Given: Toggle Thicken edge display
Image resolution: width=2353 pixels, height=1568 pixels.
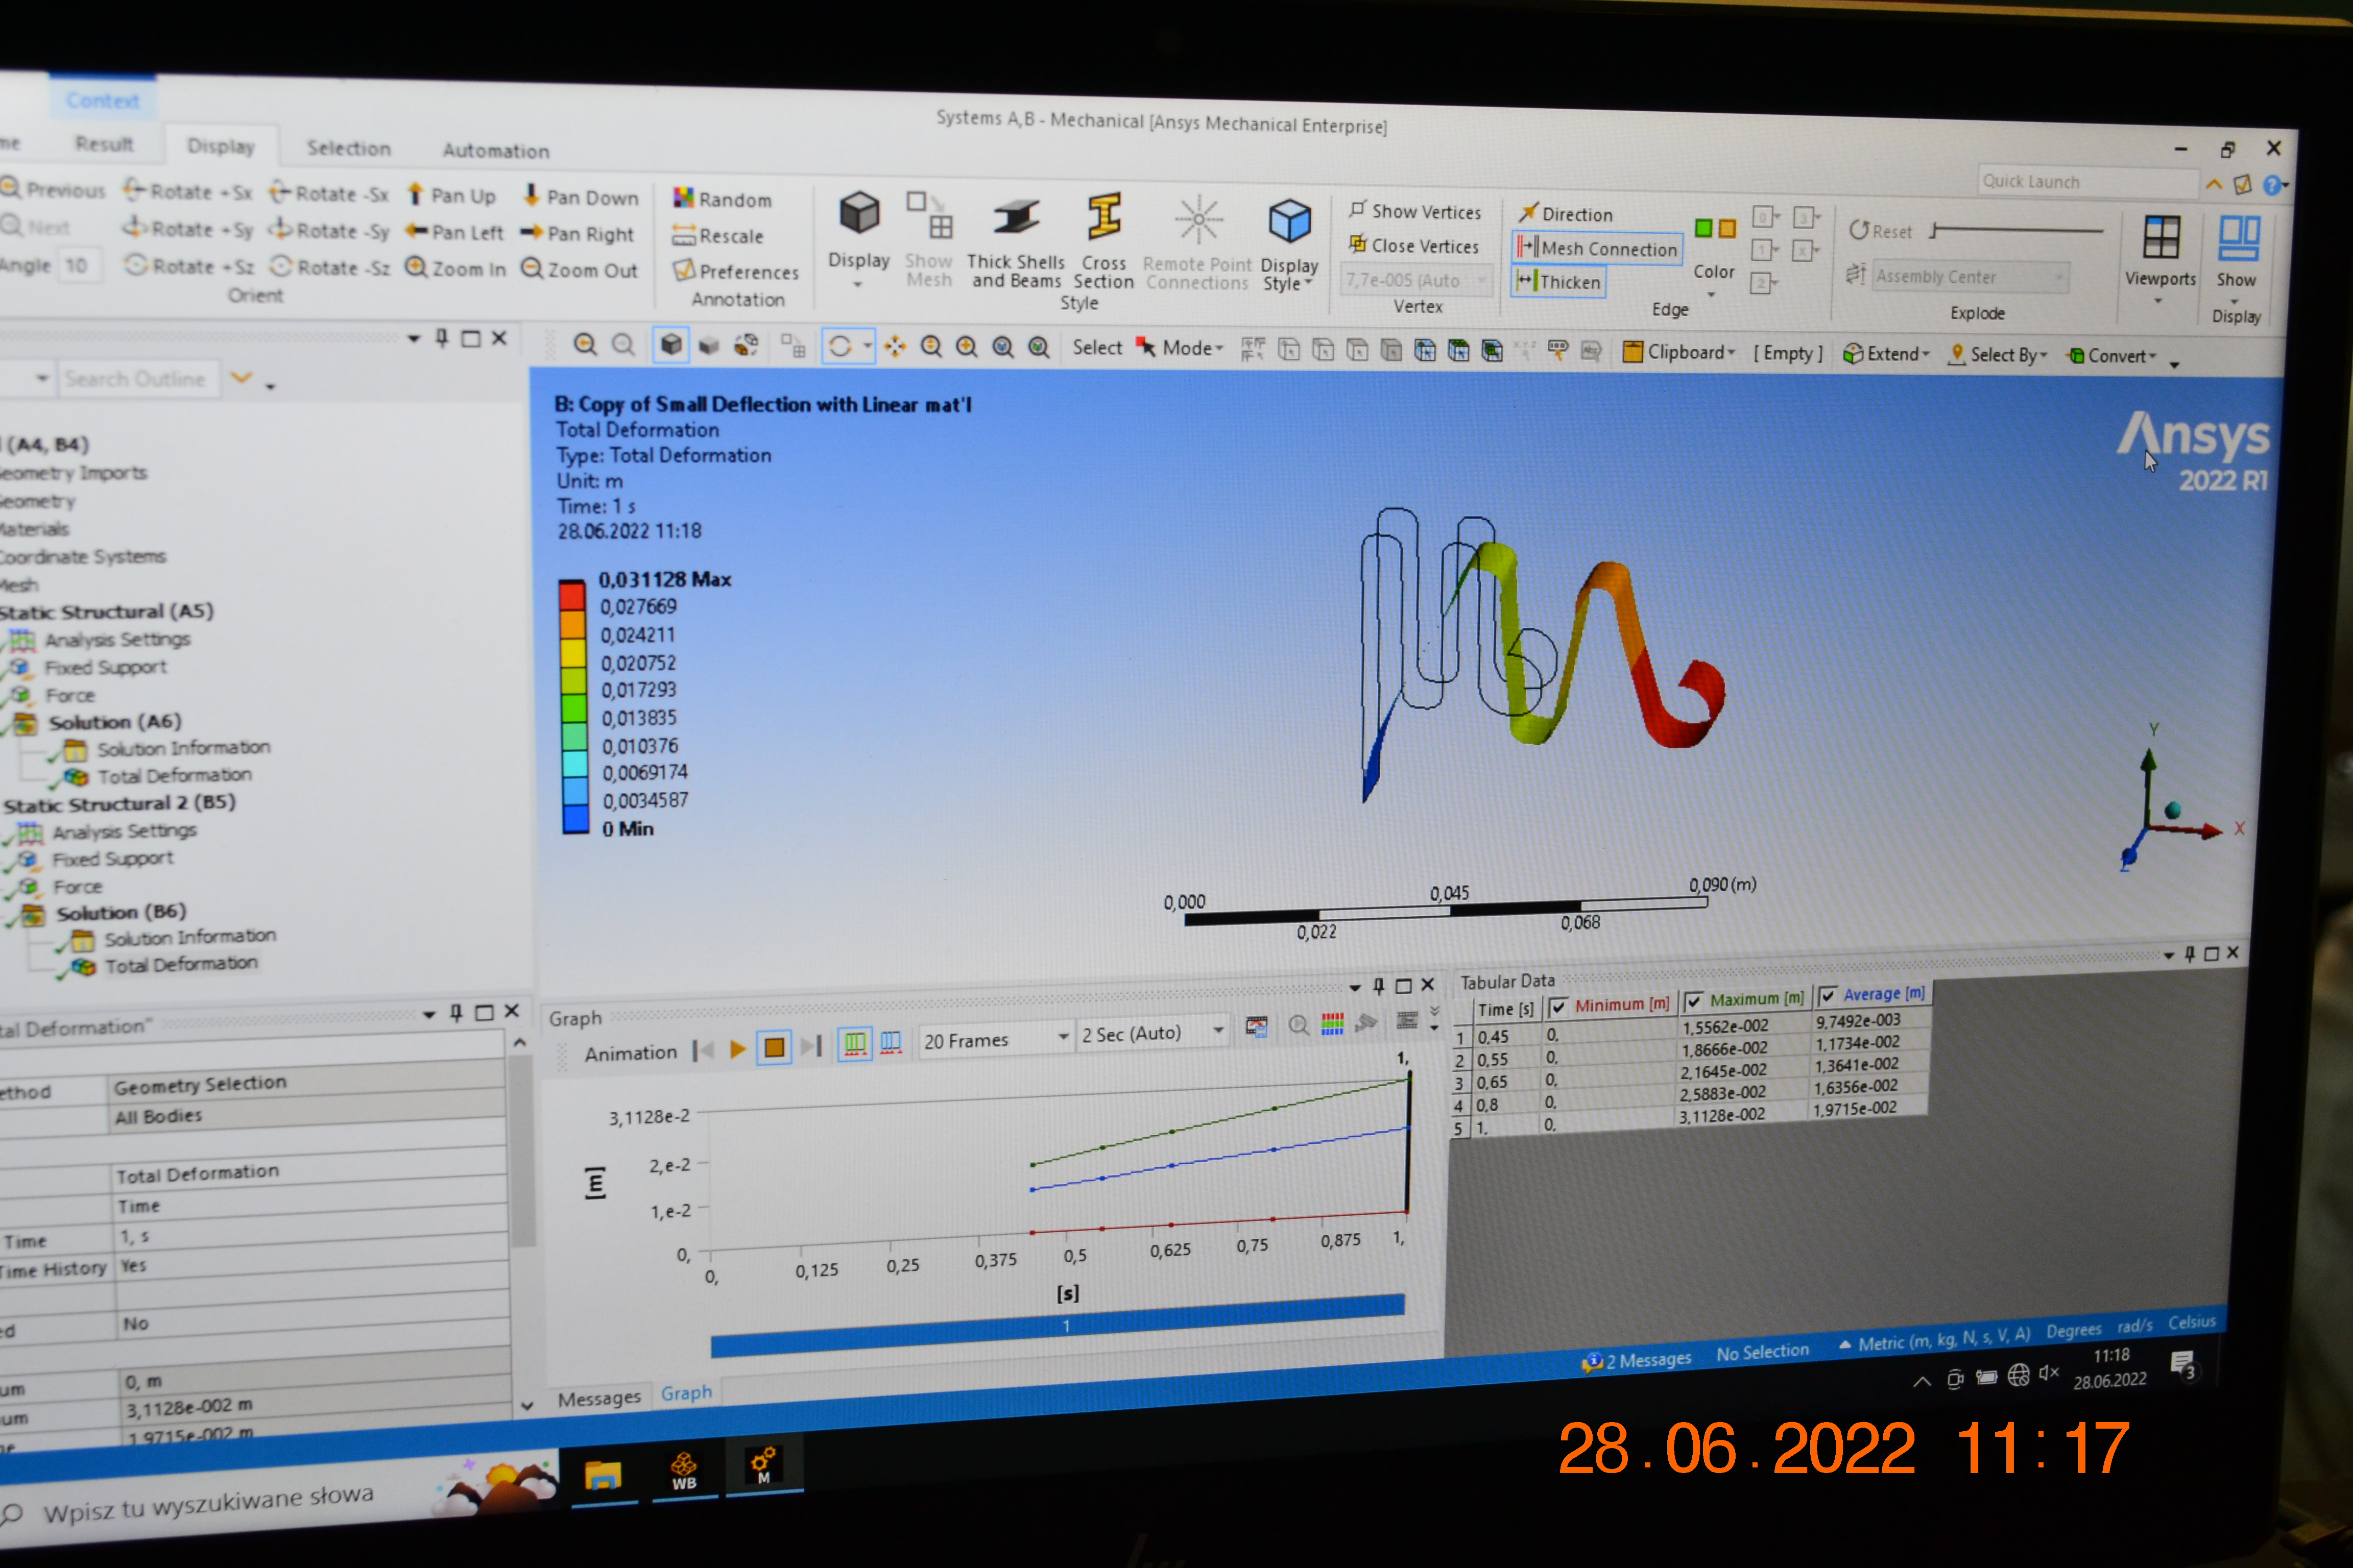Looking at the screenshot, I should pos(1559,282).
